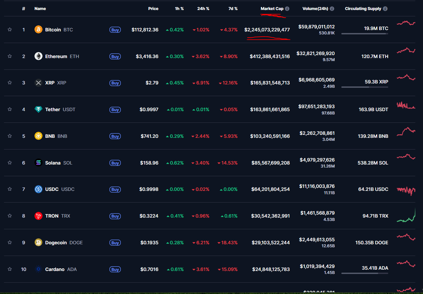The image size is (423, 294).
Task: Buy XRP using its Buy button
Action: (115, 83)
